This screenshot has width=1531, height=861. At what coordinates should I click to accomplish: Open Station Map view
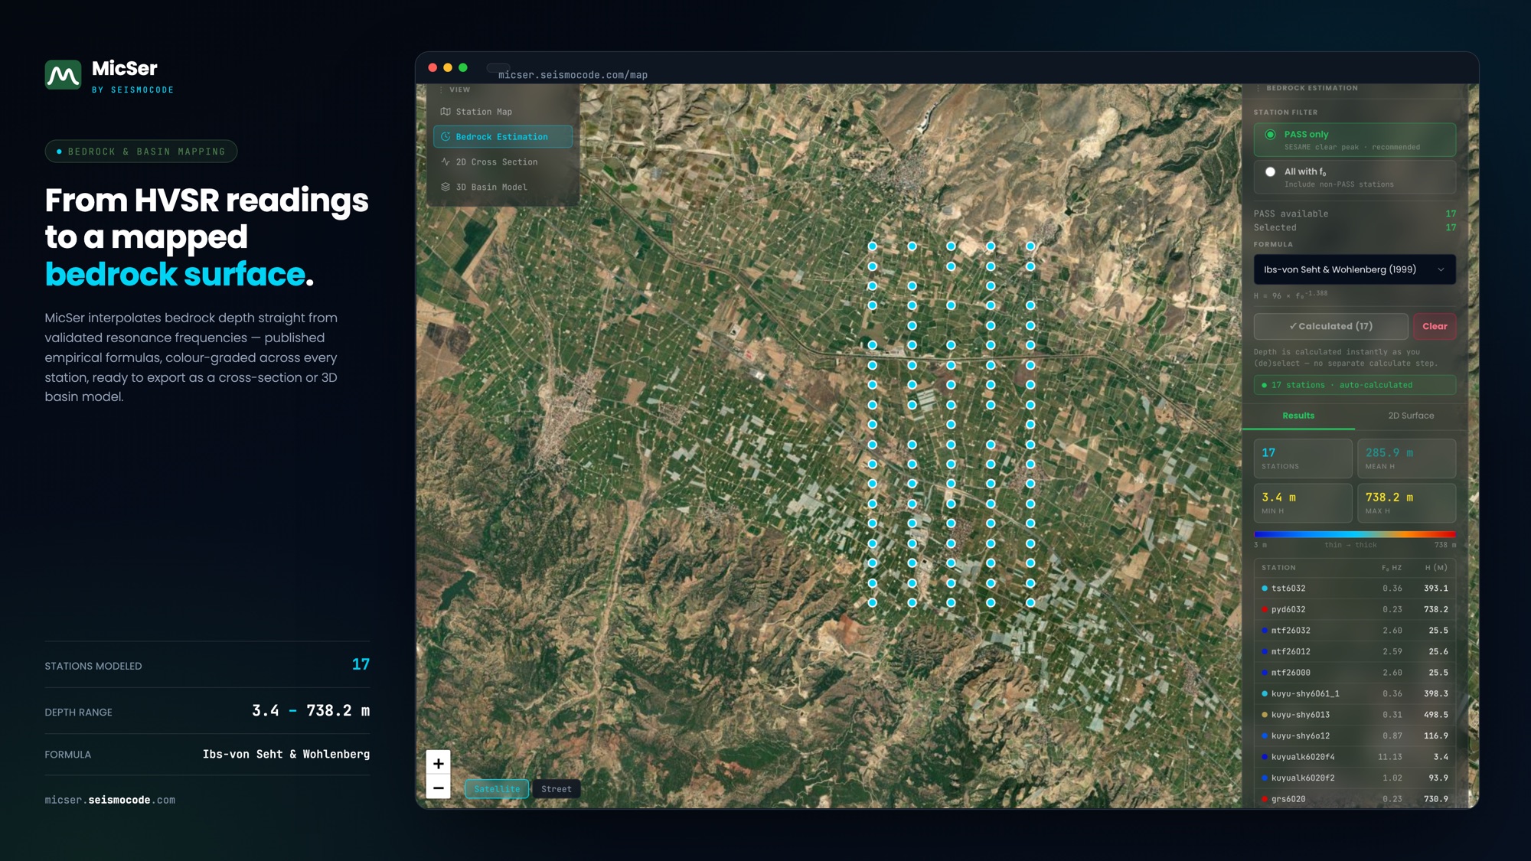pyautogui.click(x=503, y=112)
